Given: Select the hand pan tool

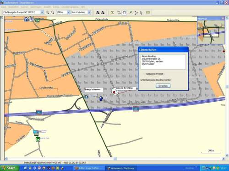Looking at the screenshot, I should coord(125,12).
